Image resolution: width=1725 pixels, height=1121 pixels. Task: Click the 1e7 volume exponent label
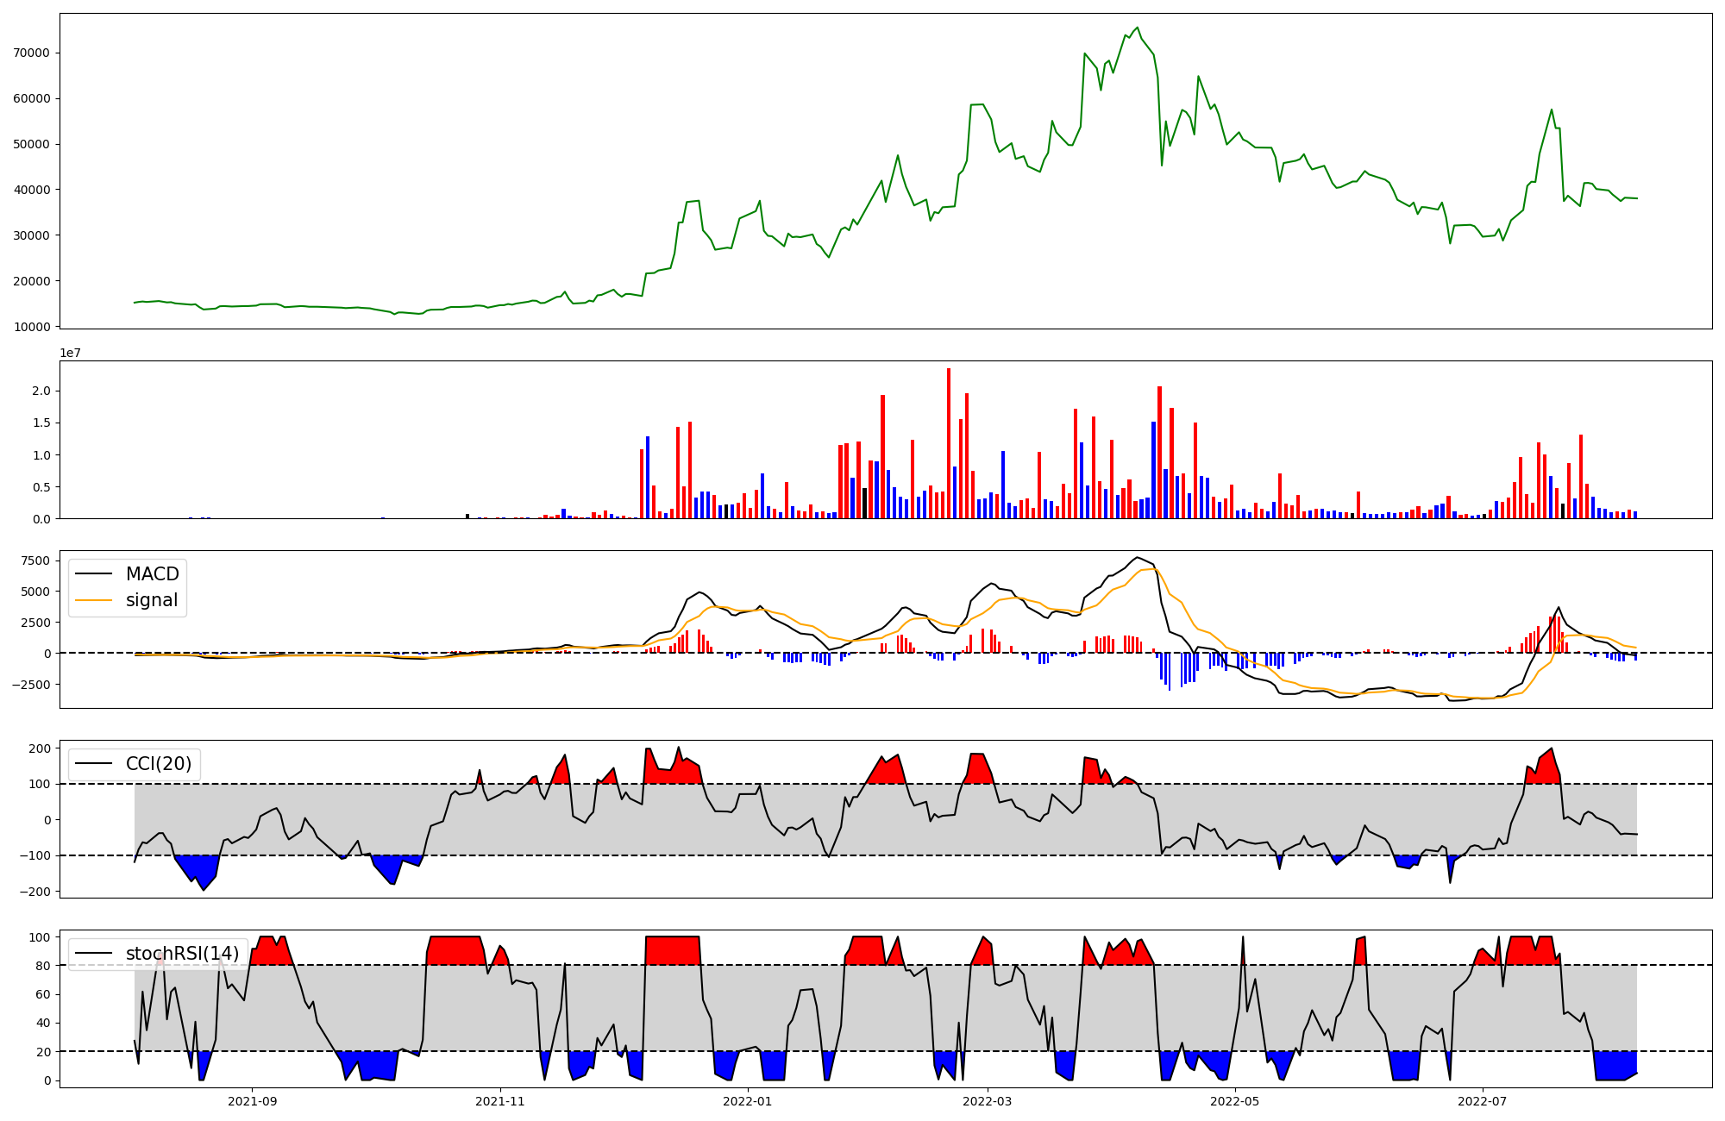coord(70,353)
